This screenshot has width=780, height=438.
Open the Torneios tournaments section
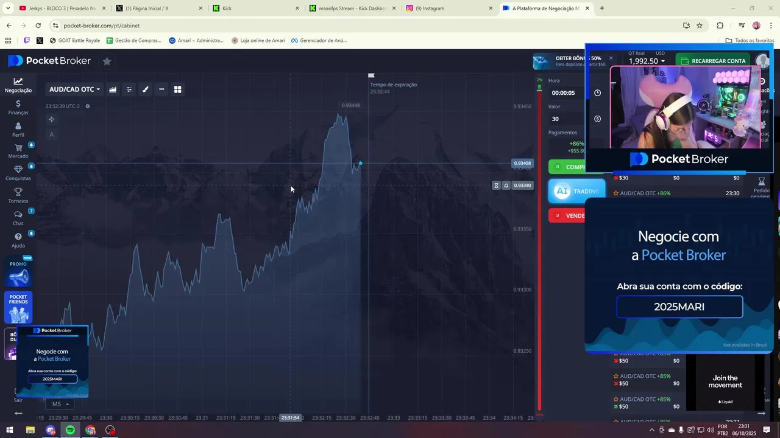(x=18, y=196)
